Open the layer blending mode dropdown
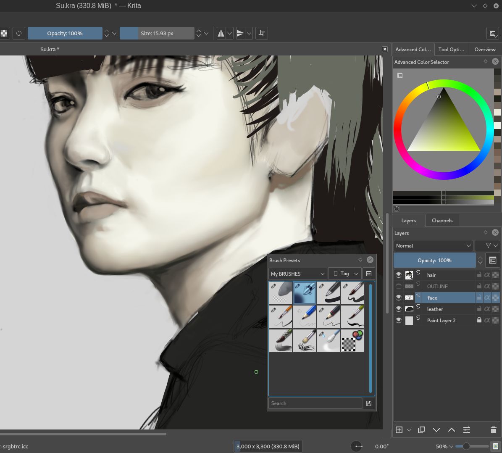This screenshot has height=453, width=502. pyautogui.click(x=433, y=245)
